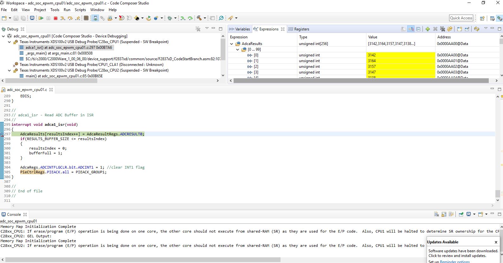Toggle Scroll Lock in Console toolbar

pos(444,214)
